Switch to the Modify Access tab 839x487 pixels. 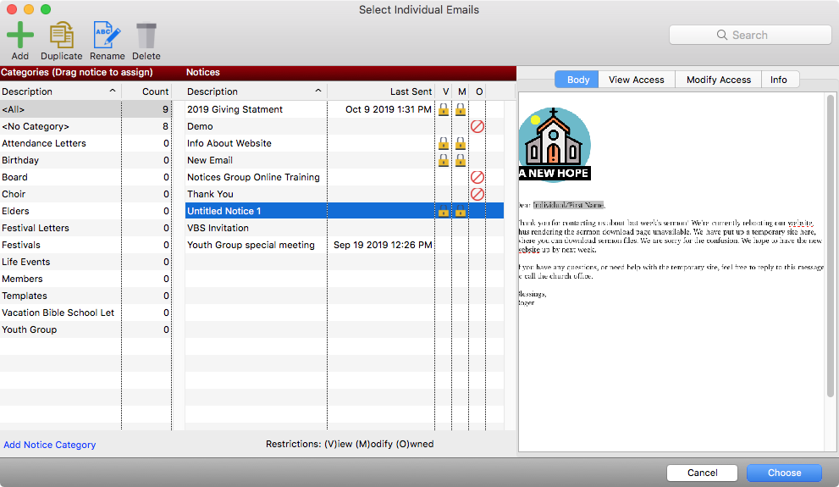pyautogui.click(x=718, y=80)
